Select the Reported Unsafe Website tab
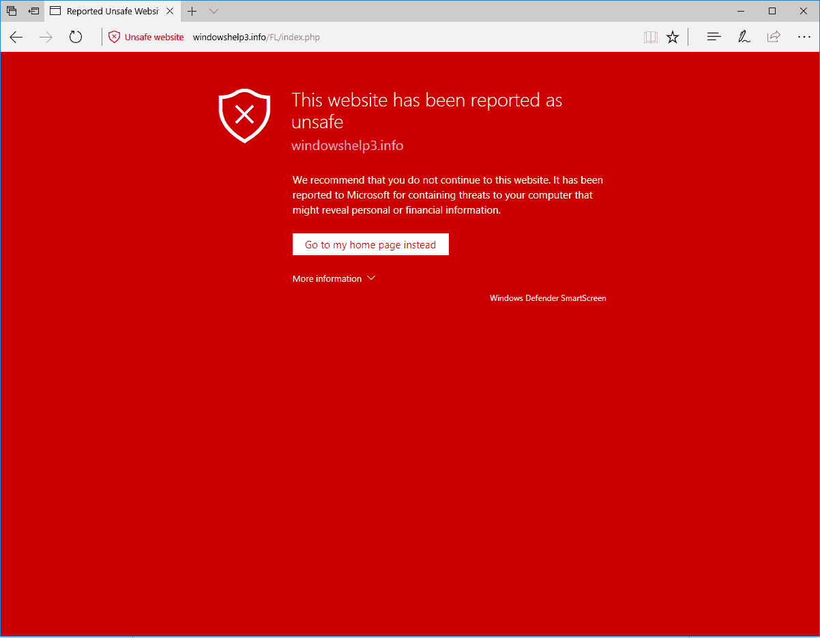 (113, 12)
